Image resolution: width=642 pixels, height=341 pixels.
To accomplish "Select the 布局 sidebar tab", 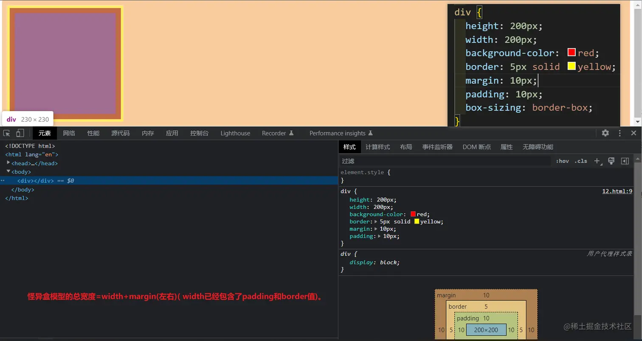I will [406, 147].
